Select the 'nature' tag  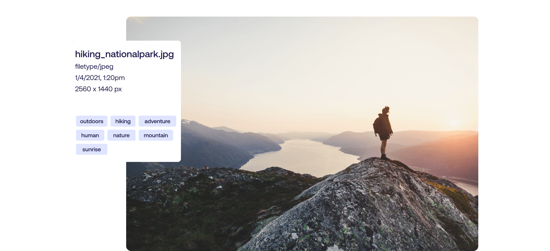coord(121,135)
